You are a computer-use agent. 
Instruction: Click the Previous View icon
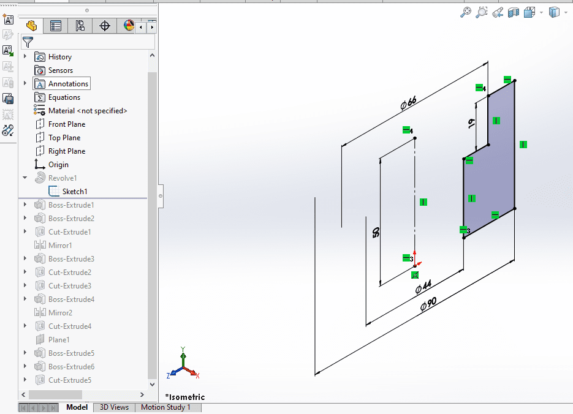[x=498, y=12]
